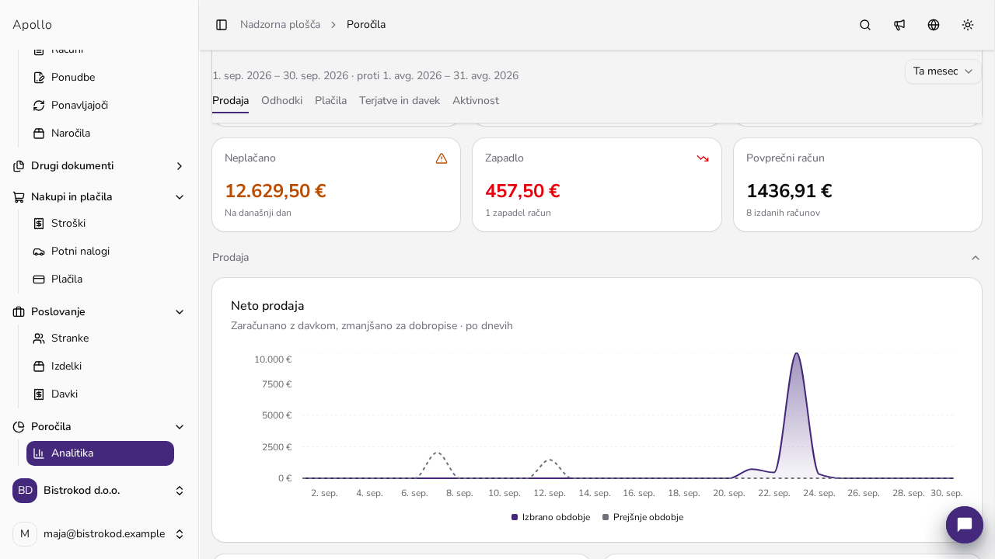
Task: Switch to the Odhodki tab
Action: point(281,101)
